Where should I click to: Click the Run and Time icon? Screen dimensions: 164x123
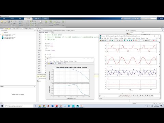63,22
